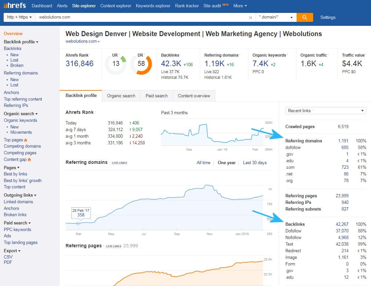Open Top referring content link
This screenshot has width=371, height=286.
(x=23, y=99)
